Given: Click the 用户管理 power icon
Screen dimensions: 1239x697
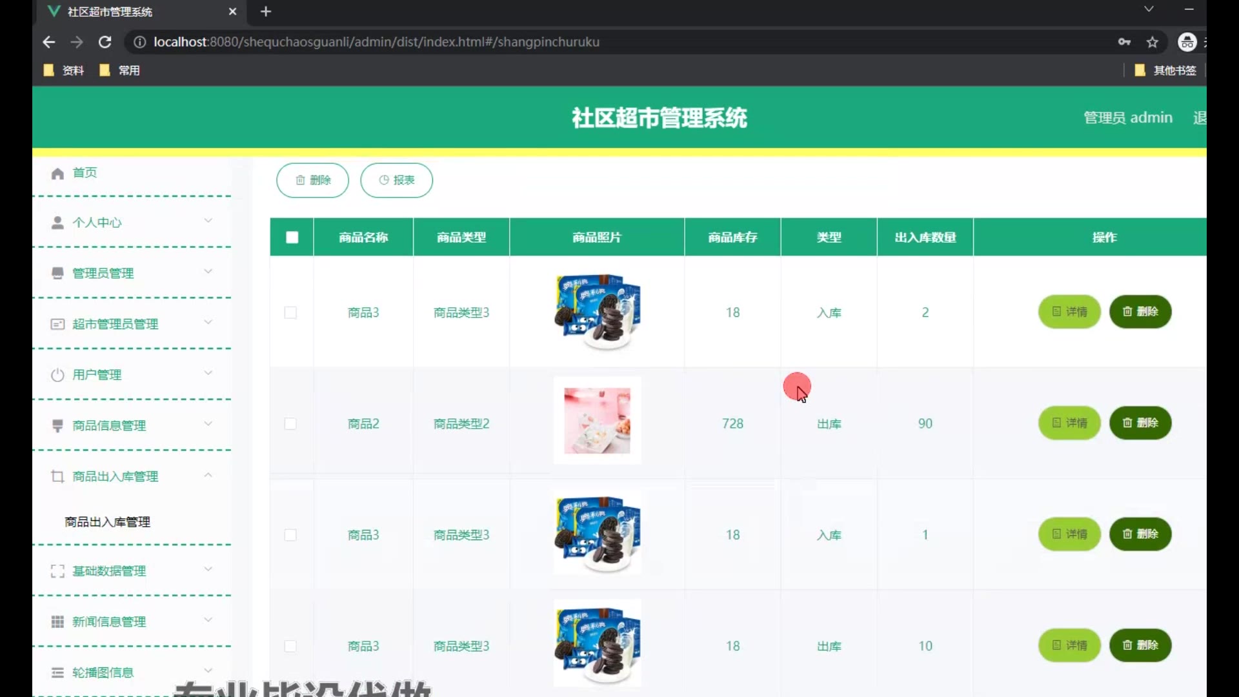Looking at the screenshot, I should [57, 375].
